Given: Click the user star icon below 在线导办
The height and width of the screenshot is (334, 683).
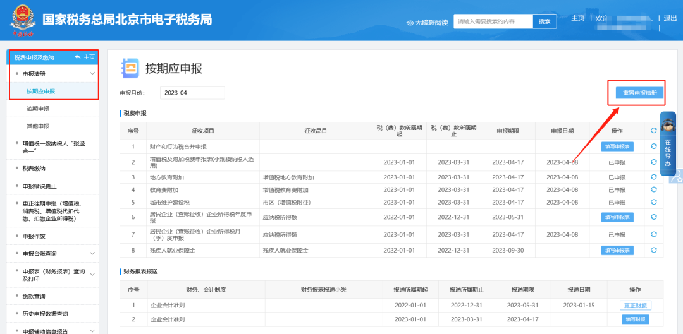Looking at the screenshot, I should (677, 177).
